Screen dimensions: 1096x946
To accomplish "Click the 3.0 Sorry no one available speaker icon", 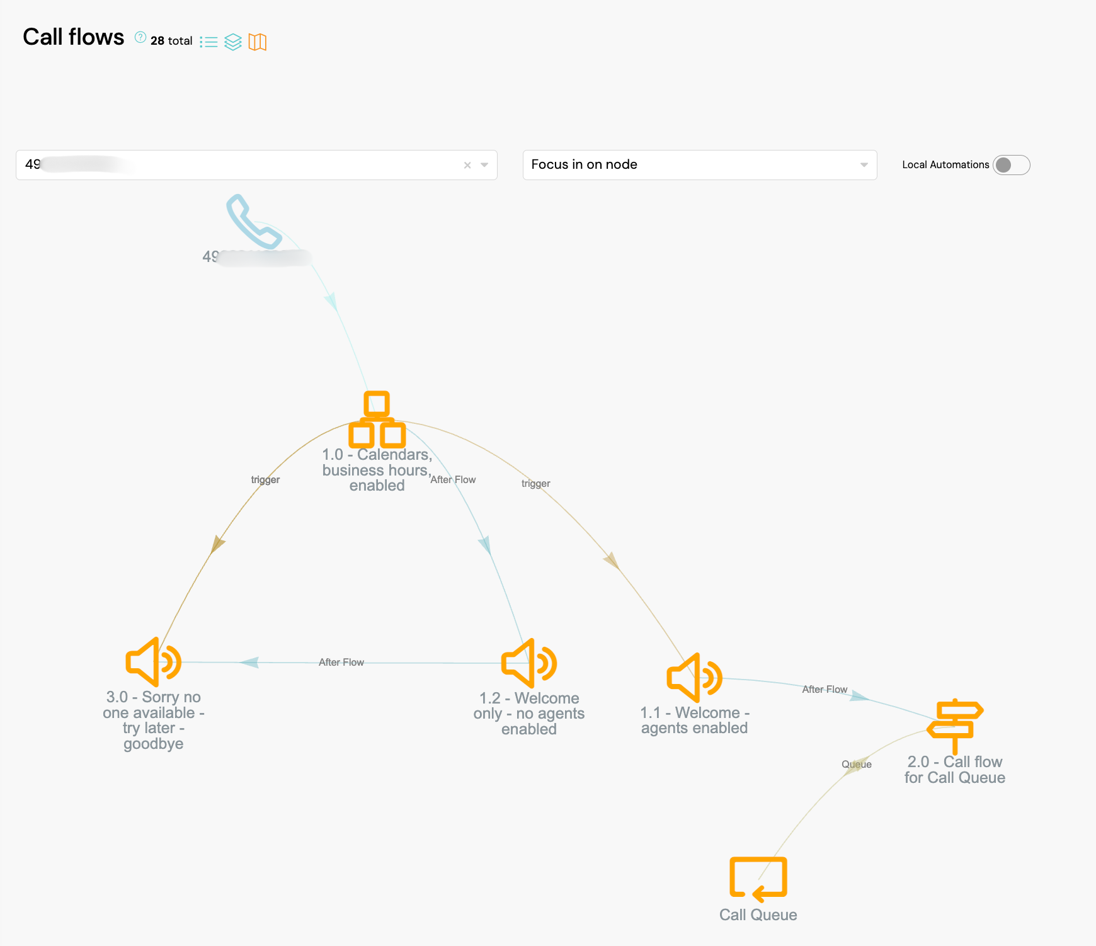I will pyautogui.click(x=153, y=662).
